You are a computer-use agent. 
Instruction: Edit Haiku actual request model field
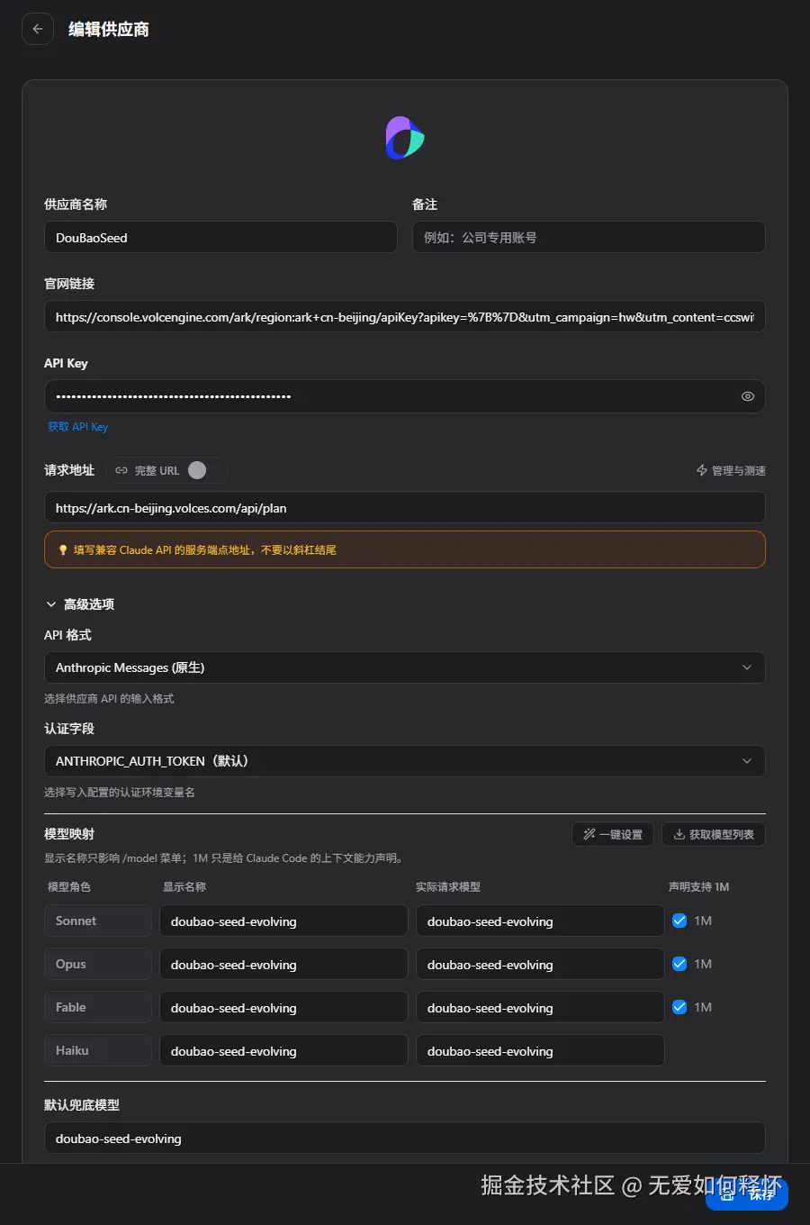[540, 1051]
